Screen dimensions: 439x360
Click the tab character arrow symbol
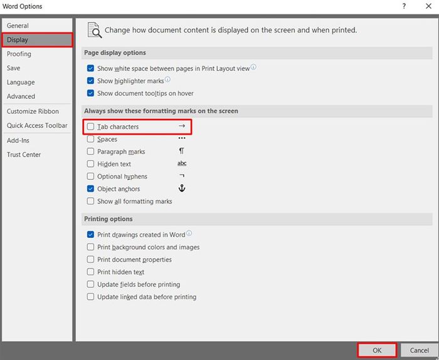pyautogui.click(x=182, y=126)
